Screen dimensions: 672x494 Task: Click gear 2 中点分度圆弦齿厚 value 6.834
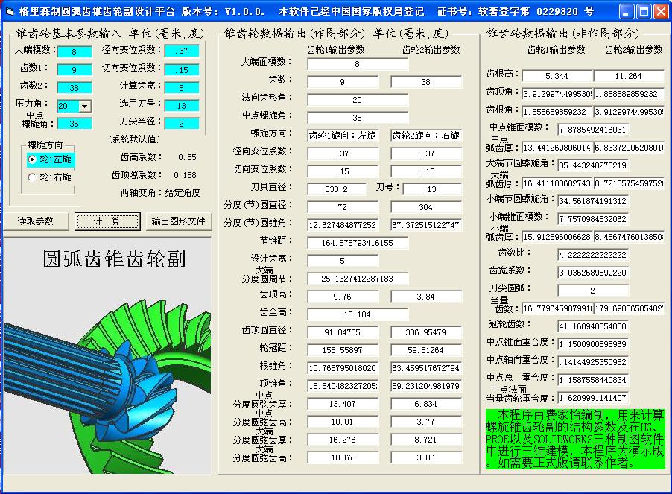[426, 404]
